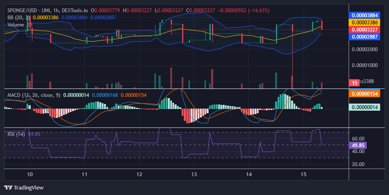Click date label 12 on time axis

click(139, 174)
